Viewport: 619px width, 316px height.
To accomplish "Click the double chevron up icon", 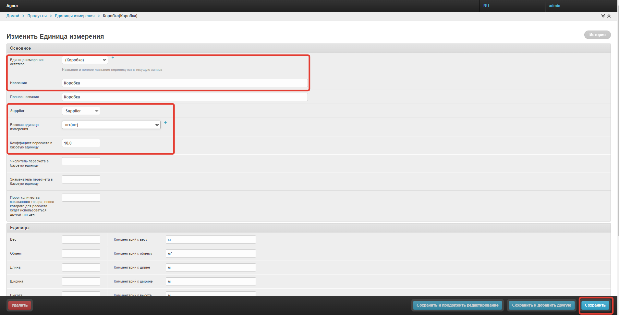I will [x=609, y=16].
